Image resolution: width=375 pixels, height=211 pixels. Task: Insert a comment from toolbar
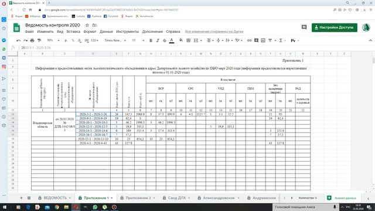[256, 40]
